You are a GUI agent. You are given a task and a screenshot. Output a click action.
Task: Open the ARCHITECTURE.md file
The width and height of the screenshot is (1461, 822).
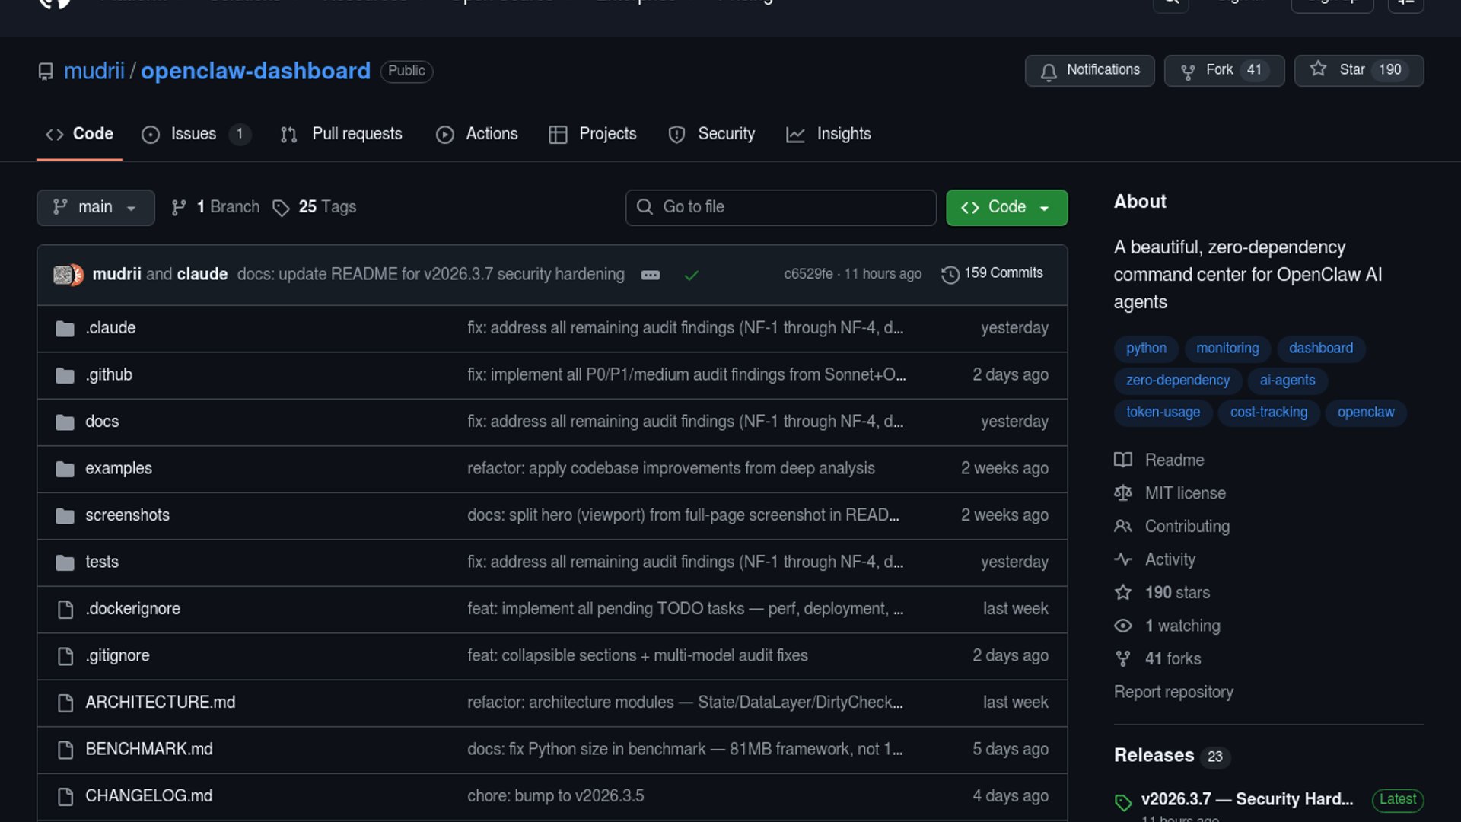tap(160, 702)
